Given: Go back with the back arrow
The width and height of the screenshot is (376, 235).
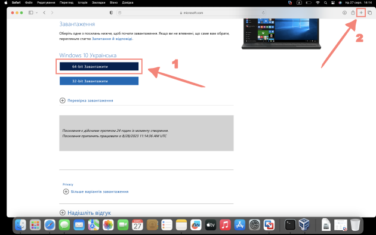Looking at the screenshot, I should 44,13.
